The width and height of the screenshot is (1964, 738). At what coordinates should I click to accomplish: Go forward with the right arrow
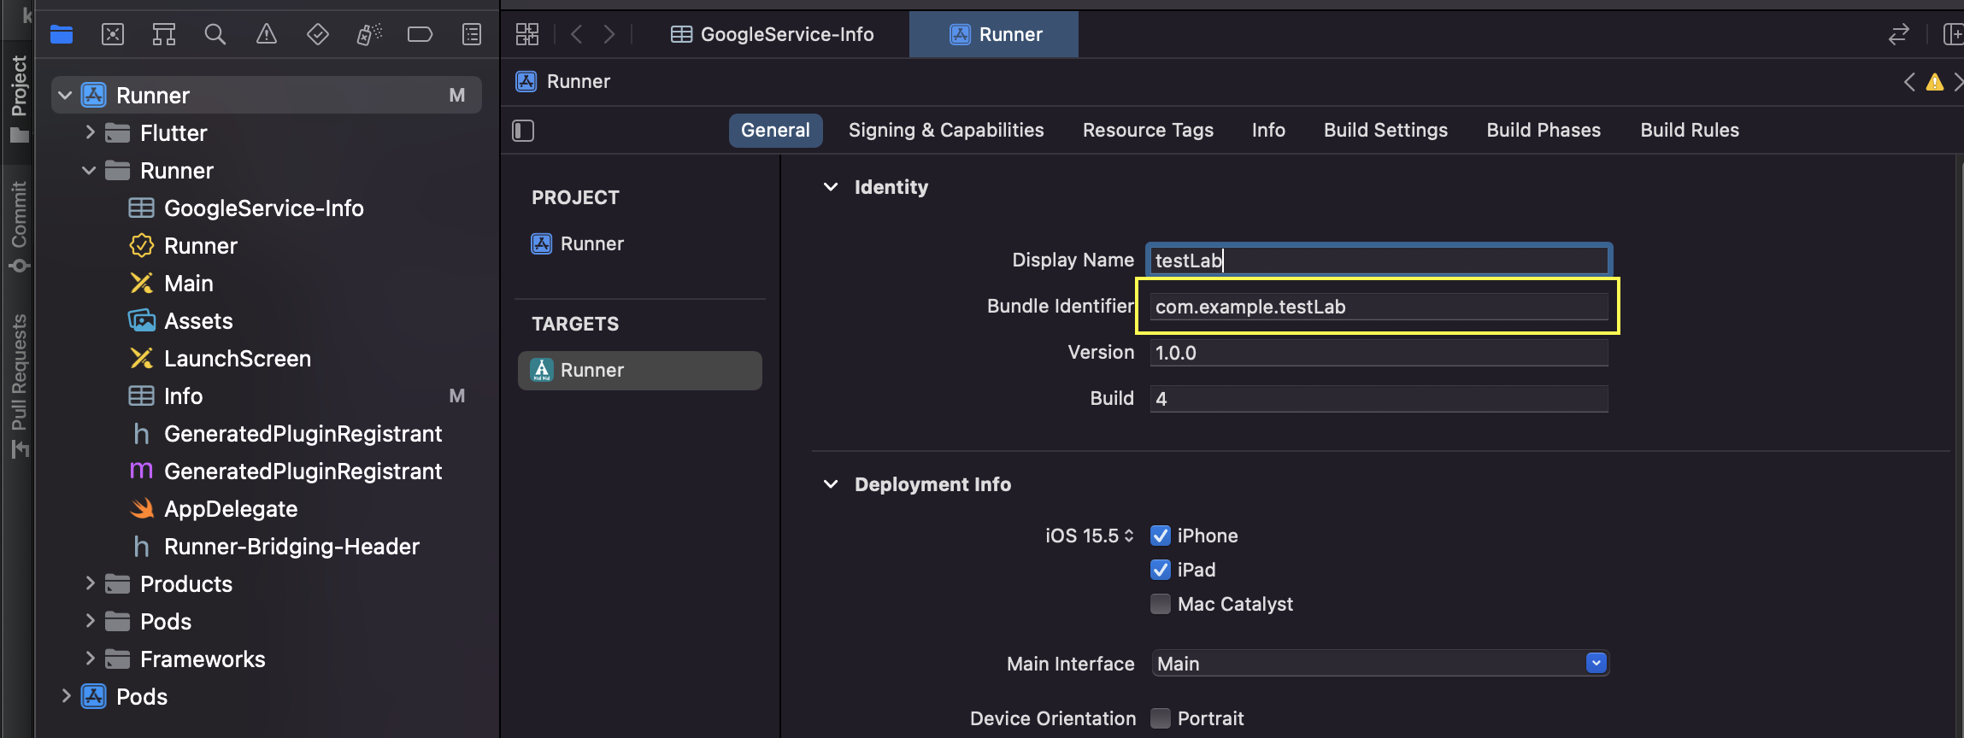pos(609,34)
